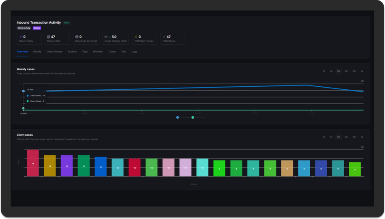
Task: Click the blue Total Cases point at 16 Nov
Action: (23, 91)
